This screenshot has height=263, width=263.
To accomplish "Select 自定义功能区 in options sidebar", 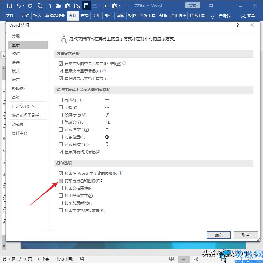I will (28, 106).
